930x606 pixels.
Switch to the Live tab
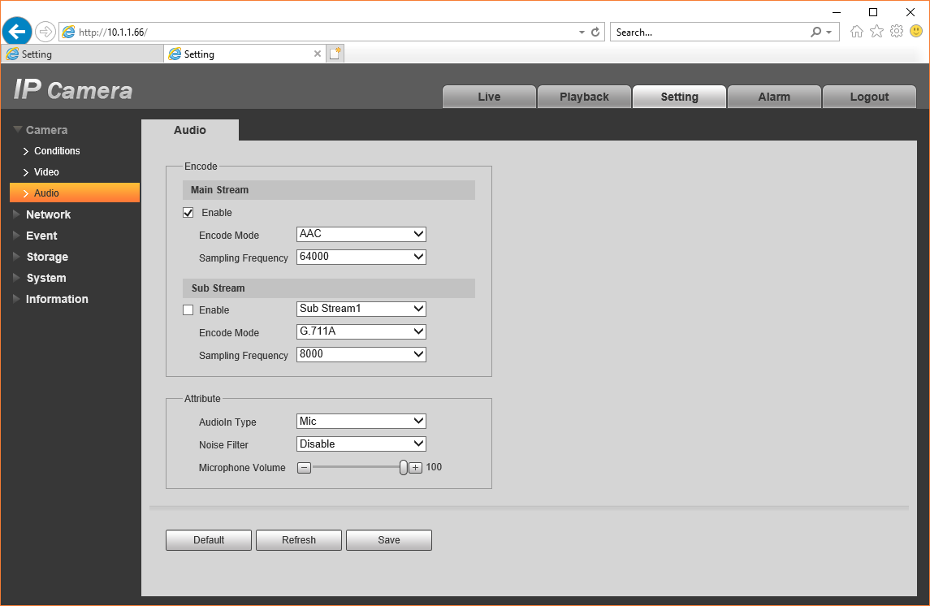click(x=489, y=97)
